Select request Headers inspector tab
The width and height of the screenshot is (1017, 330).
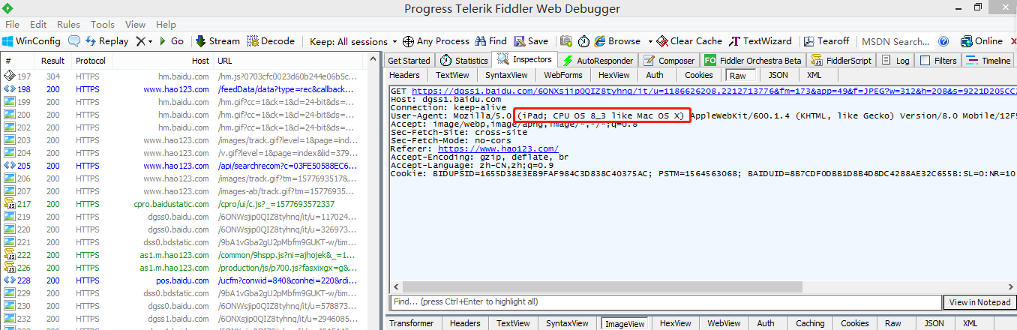[x=404, y=75]
